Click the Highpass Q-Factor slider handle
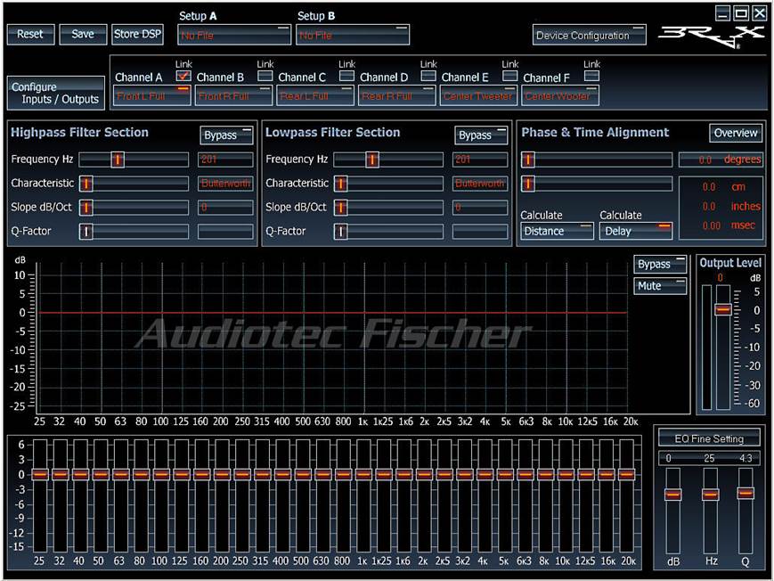The image size is (774, 581). pyautogui.click(x=86, y=231)
